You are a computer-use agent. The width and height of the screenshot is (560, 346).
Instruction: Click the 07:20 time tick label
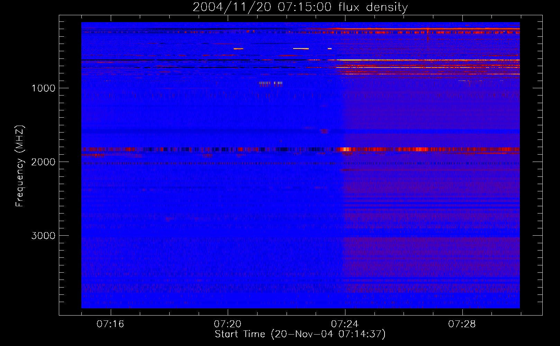click(x=228, y=324)
